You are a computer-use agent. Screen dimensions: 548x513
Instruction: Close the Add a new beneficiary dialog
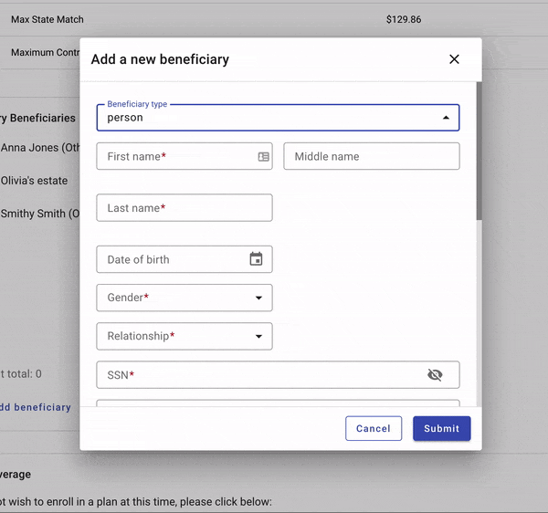pos(454,59)
